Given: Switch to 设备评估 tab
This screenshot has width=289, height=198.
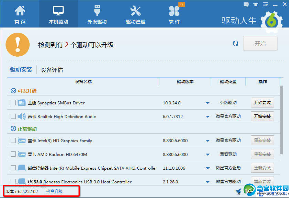Looking at the screenshot, I should [x=52, y=70].
